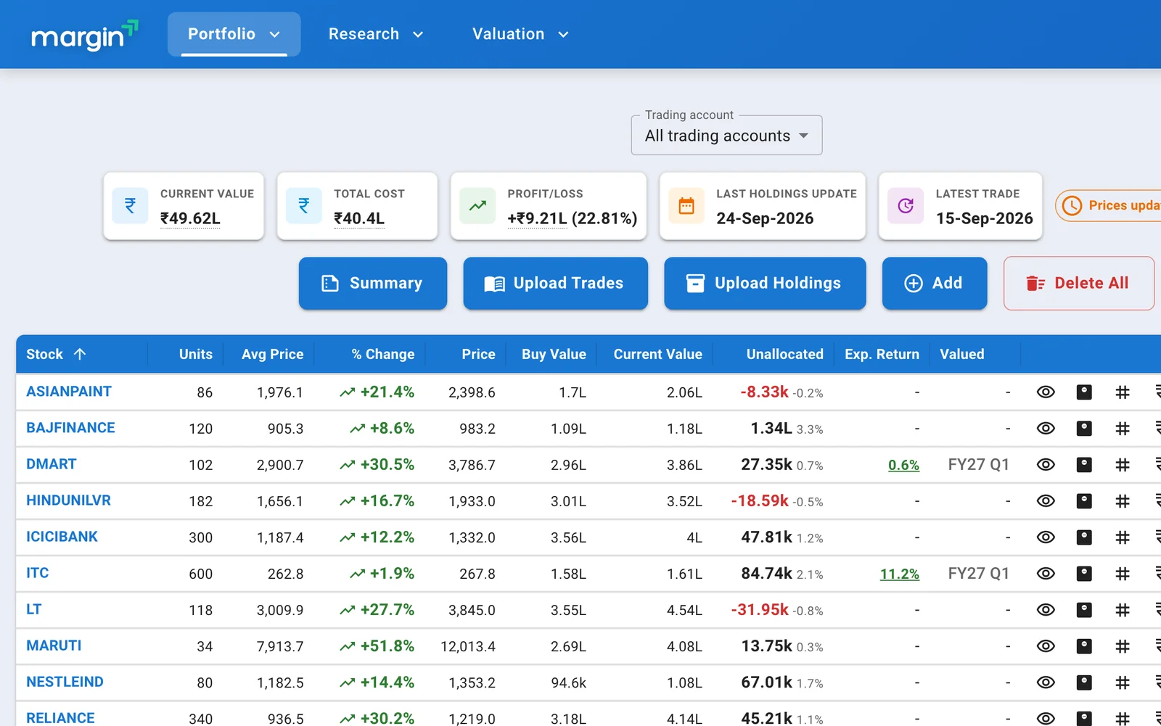Image resolution: width=1161 pixels, height=726 pixels.
Task: Click eye icon in ICICIBANK row
Action: point(1046,537)
